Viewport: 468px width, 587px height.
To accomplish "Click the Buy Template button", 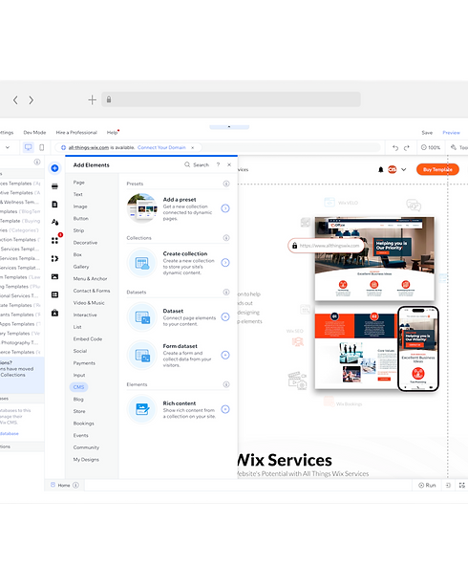I will [437, 169].
